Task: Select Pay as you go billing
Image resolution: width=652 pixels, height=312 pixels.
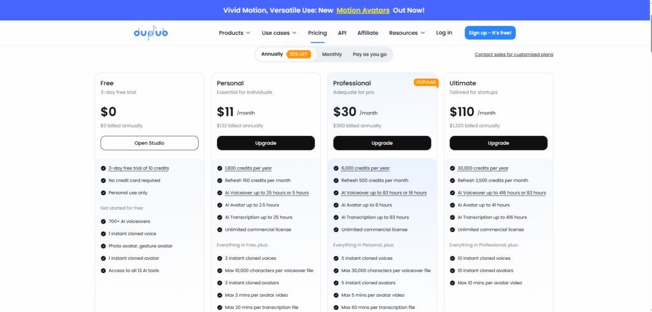Action: (x=369, y=55)
